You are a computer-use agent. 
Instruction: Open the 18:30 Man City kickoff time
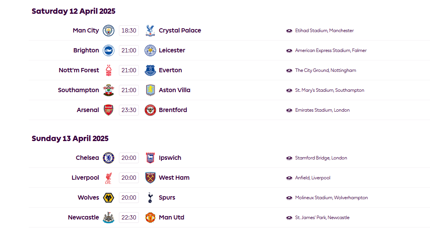click(129, 31)
